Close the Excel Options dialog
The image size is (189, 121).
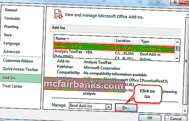[184, 2]
